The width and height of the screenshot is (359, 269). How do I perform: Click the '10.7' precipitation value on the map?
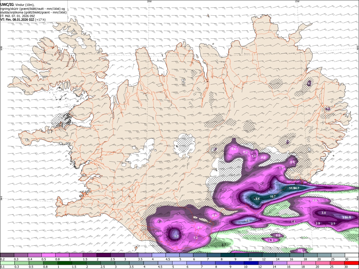(x=273, y=197)
